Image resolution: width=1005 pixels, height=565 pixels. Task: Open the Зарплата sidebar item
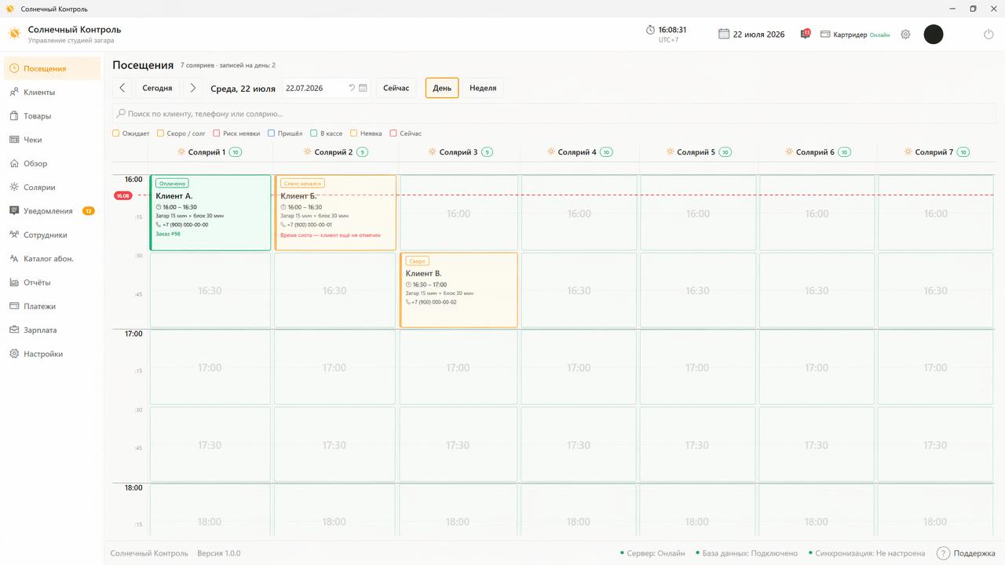click(x=53, y=330)
